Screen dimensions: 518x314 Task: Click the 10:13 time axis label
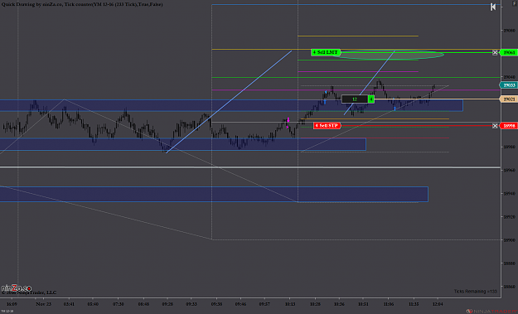tap(290, 304)
